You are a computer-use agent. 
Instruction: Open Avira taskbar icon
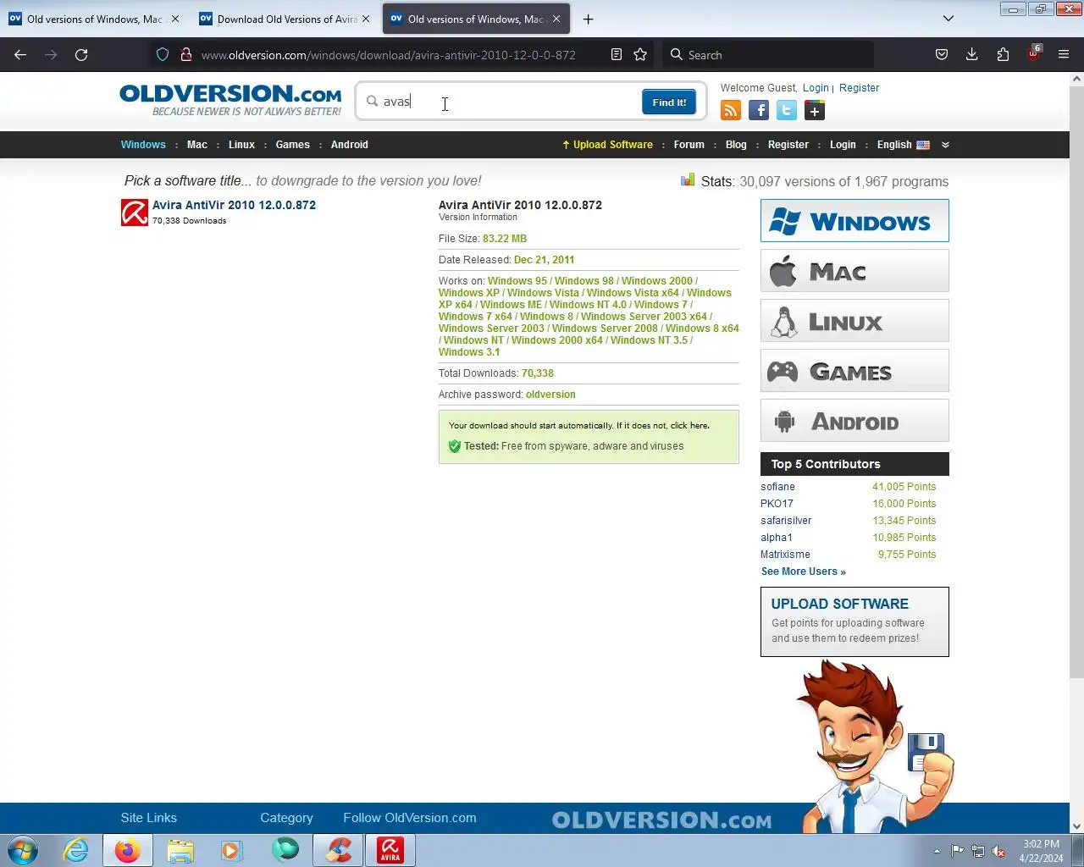390,850
